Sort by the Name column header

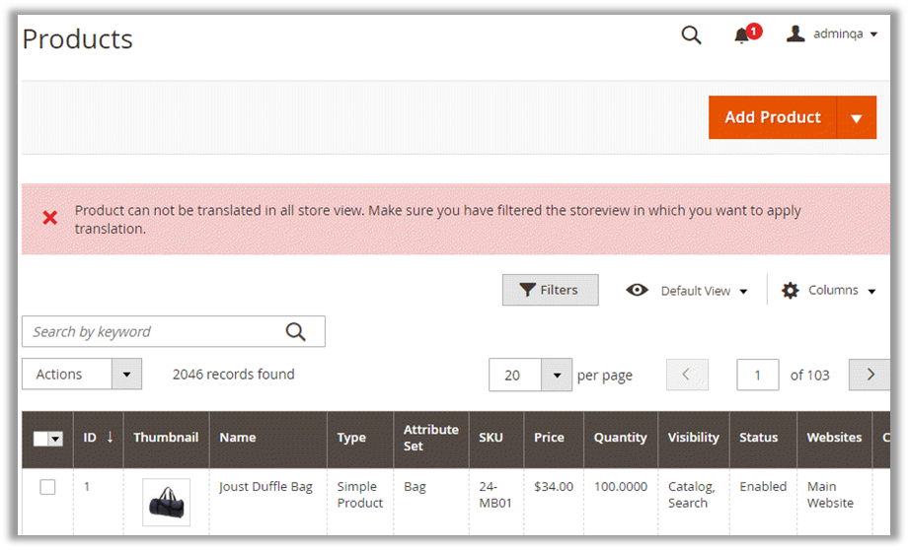click(x=238, y=438)
